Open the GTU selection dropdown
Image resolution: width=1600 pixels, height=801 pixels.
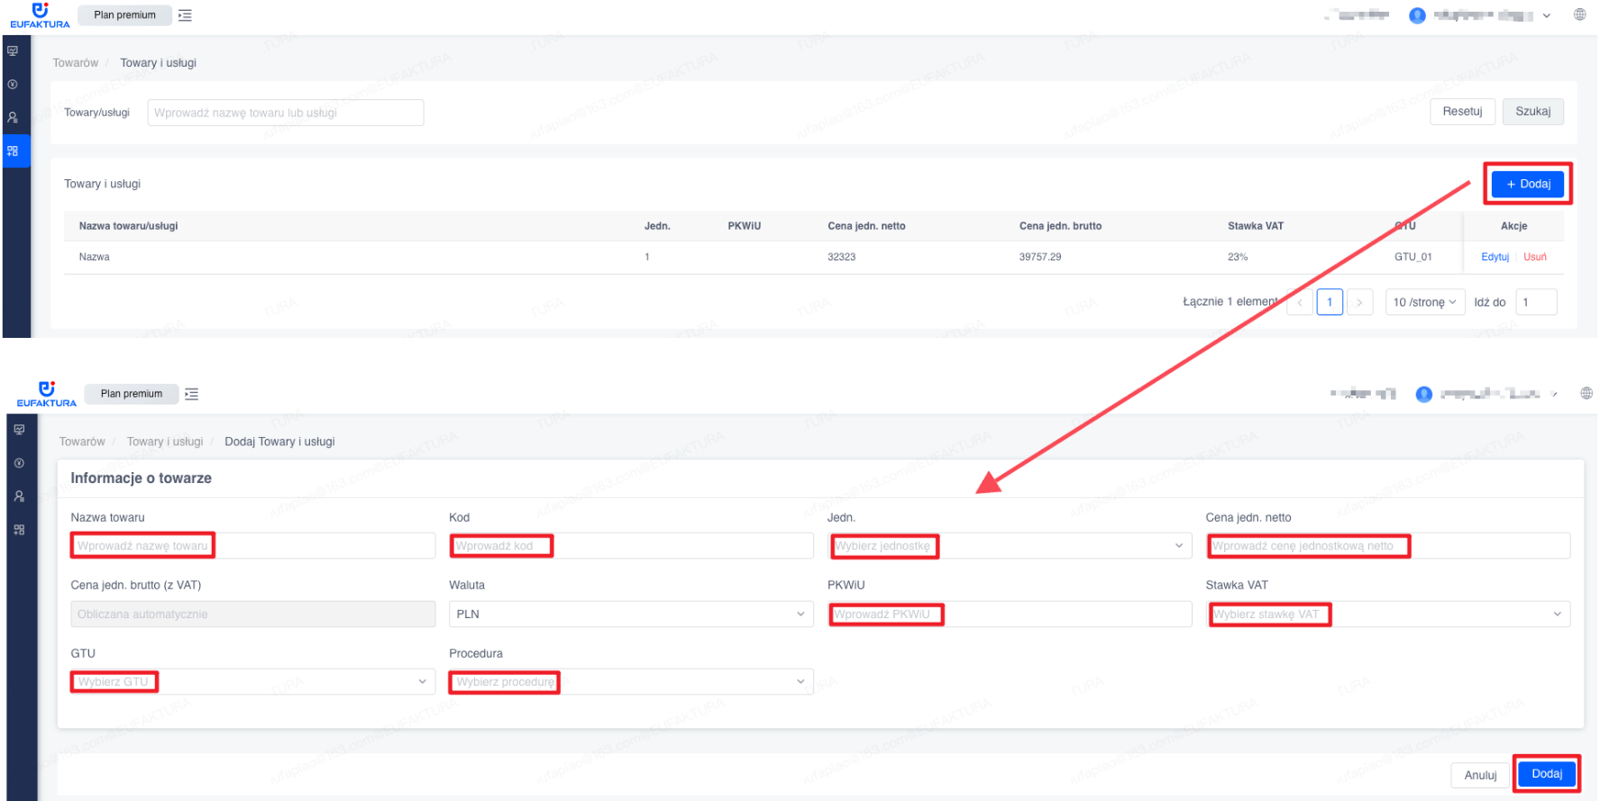tap(253, 682)
